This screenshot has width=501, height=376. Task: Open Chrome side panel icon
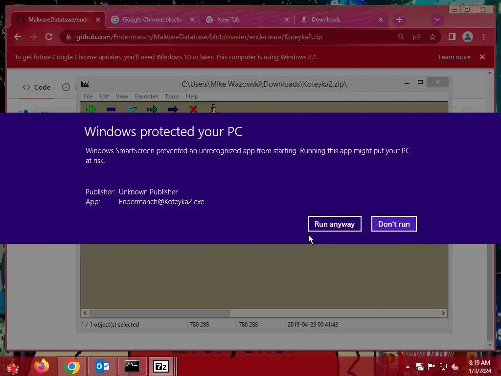(452, 37)
